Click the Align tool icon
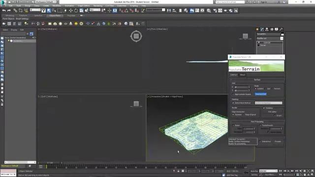Viewport: 315px width, 177px height. pyautogui.click(x=174, y=10)
